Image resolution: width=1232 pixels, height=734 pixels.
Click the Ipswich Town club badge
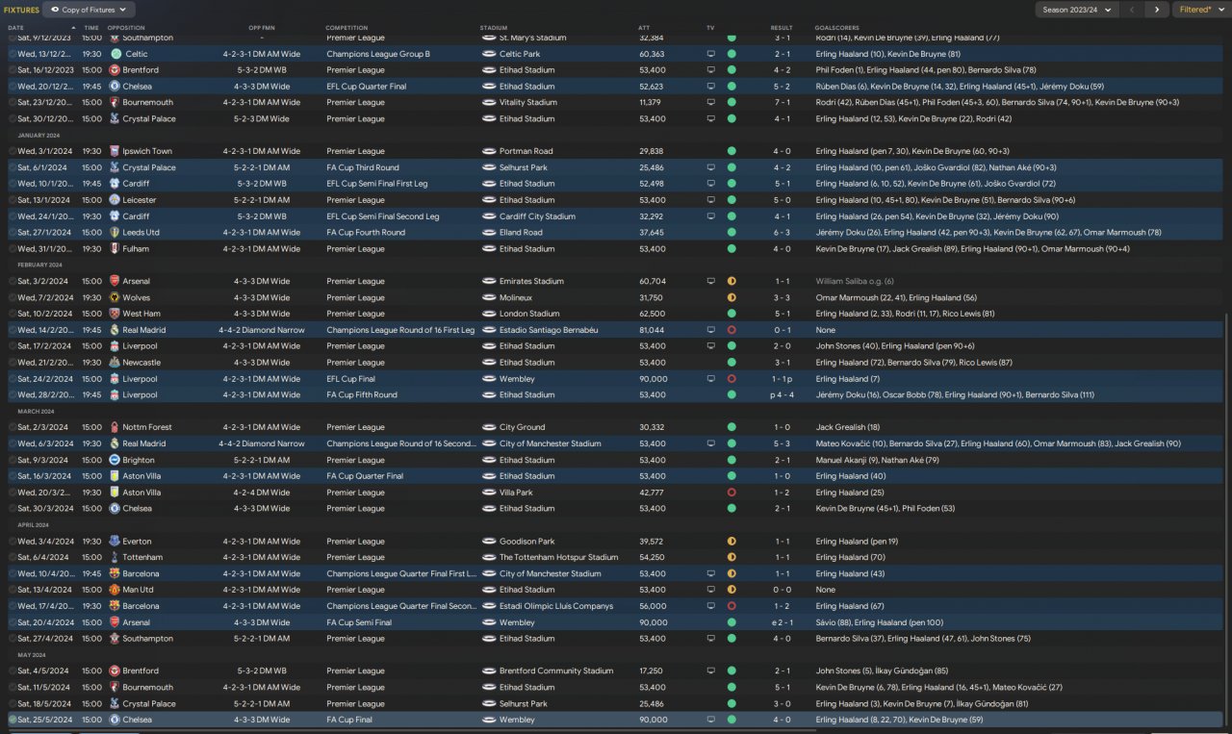115,151
